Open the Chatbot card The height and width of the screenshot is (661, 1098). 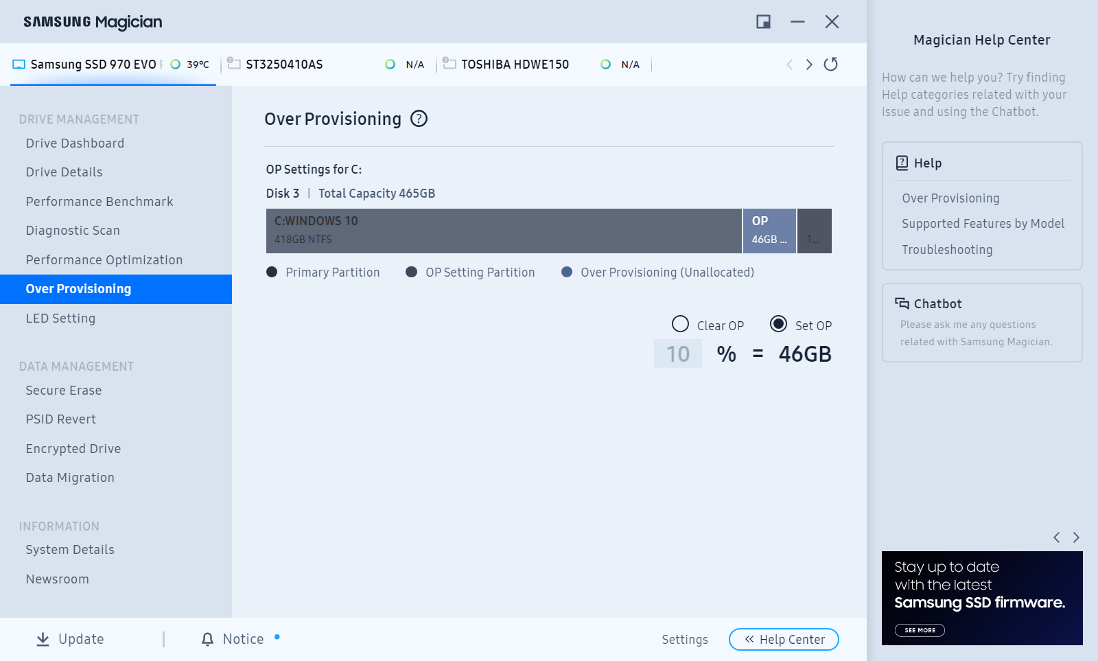(x=982, y=323)
